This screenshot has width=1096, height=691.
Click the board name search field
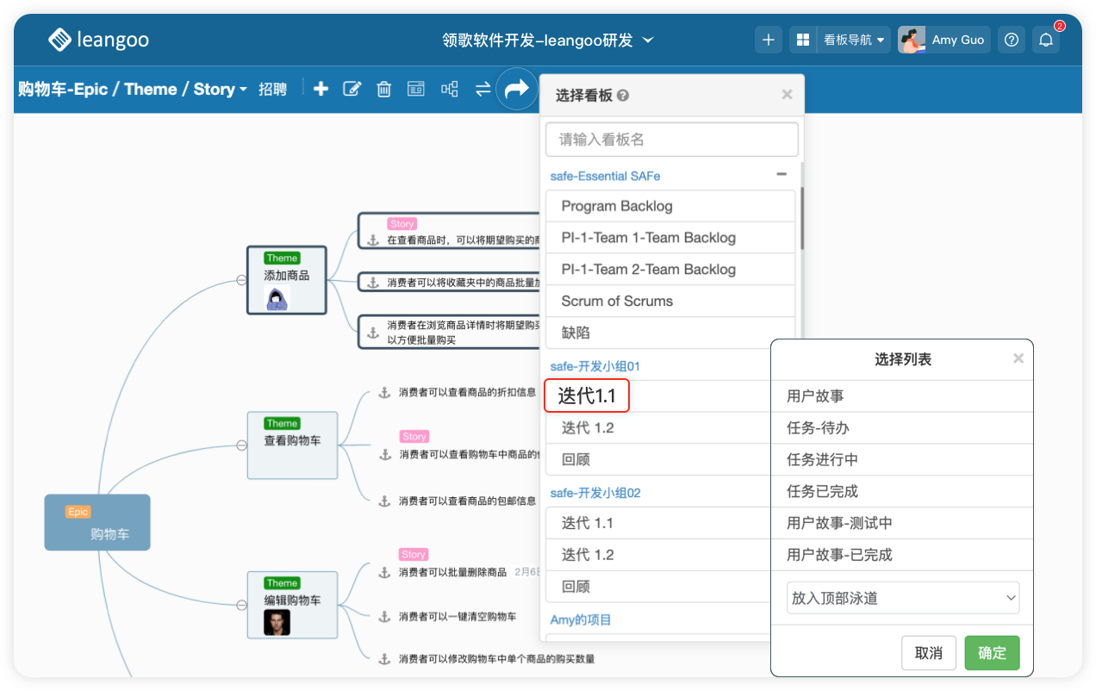coord(672,140)
